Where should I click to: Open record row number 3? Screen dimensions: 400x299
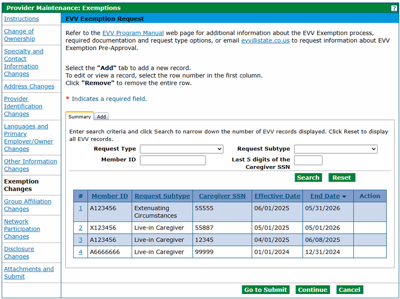tap(80, 240)
